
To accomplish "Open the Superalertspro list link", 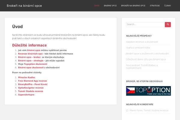I will point(26,94).
